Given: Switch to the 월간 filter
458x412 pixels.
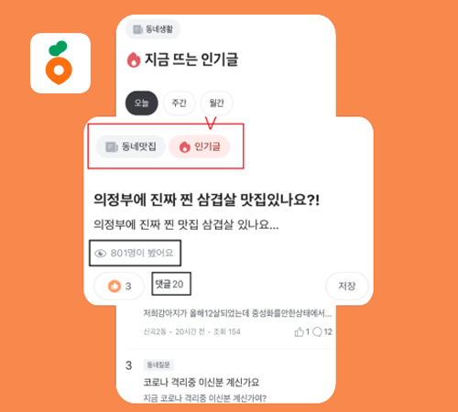Looking at the screenshot, I should click(x=216, y=103).
